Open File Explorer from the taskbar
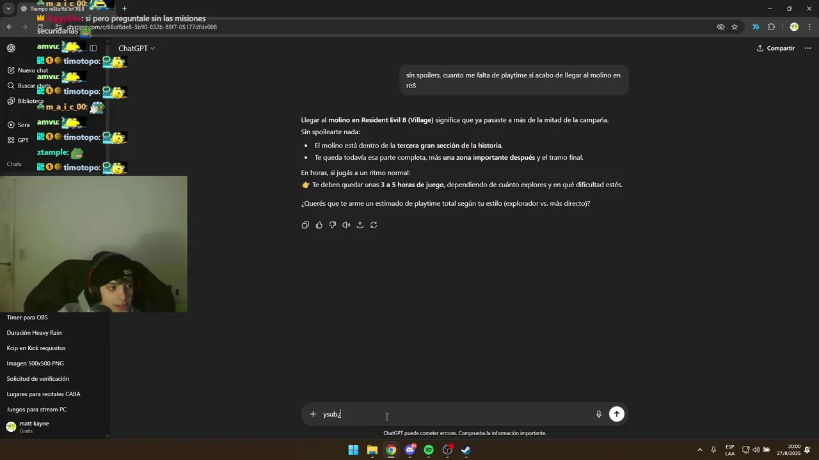 372,450
